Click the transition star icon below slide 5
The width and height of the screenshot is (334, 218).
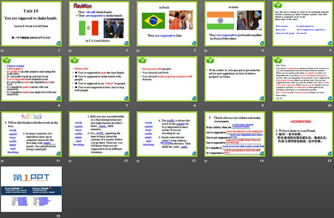[274, 50]
